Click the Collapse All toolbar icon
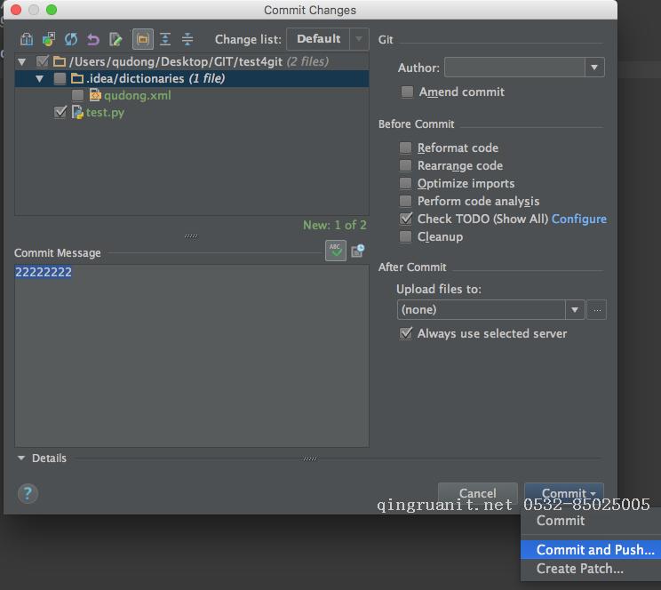Image resolution: width=661 pixels, height=590 pixels. pos(187,39)
